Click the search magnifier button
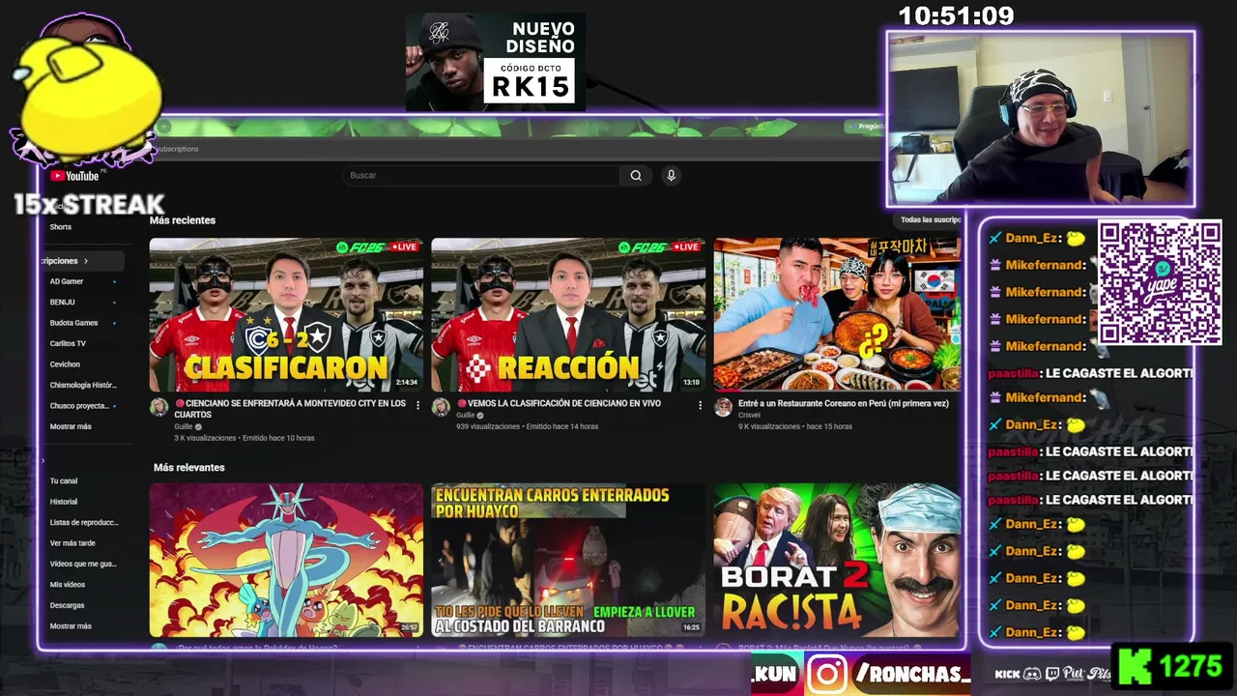Viewport: 1237px width, 696px height. (x=636, y=175)
